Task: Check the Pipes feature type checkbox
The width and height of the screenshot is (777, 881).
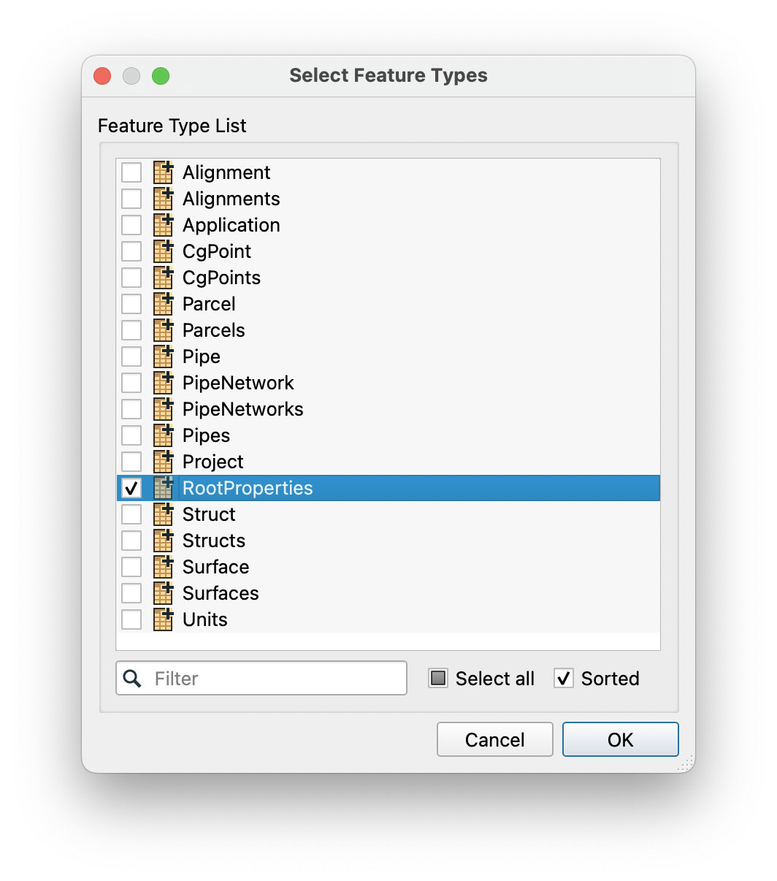Action: point(131,435)
